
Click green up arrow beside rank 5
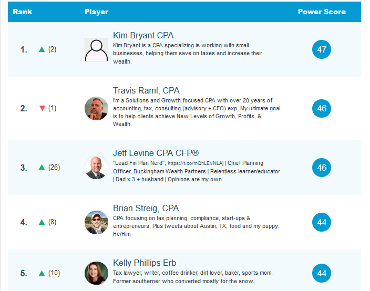(42, 273)
